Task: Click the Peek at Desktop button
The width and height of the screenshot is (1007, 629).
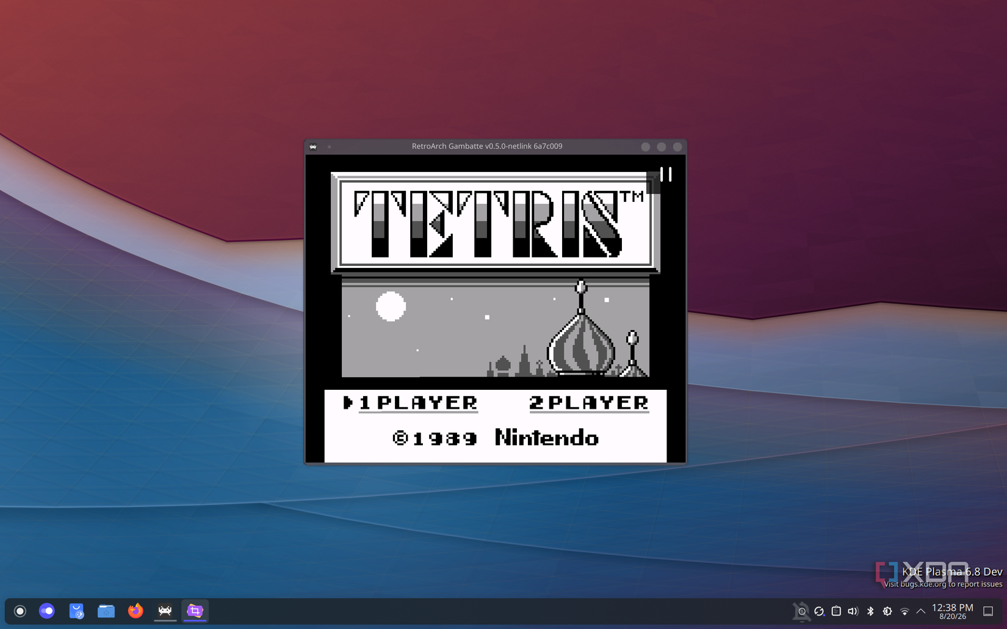Action: coord(988,611)
